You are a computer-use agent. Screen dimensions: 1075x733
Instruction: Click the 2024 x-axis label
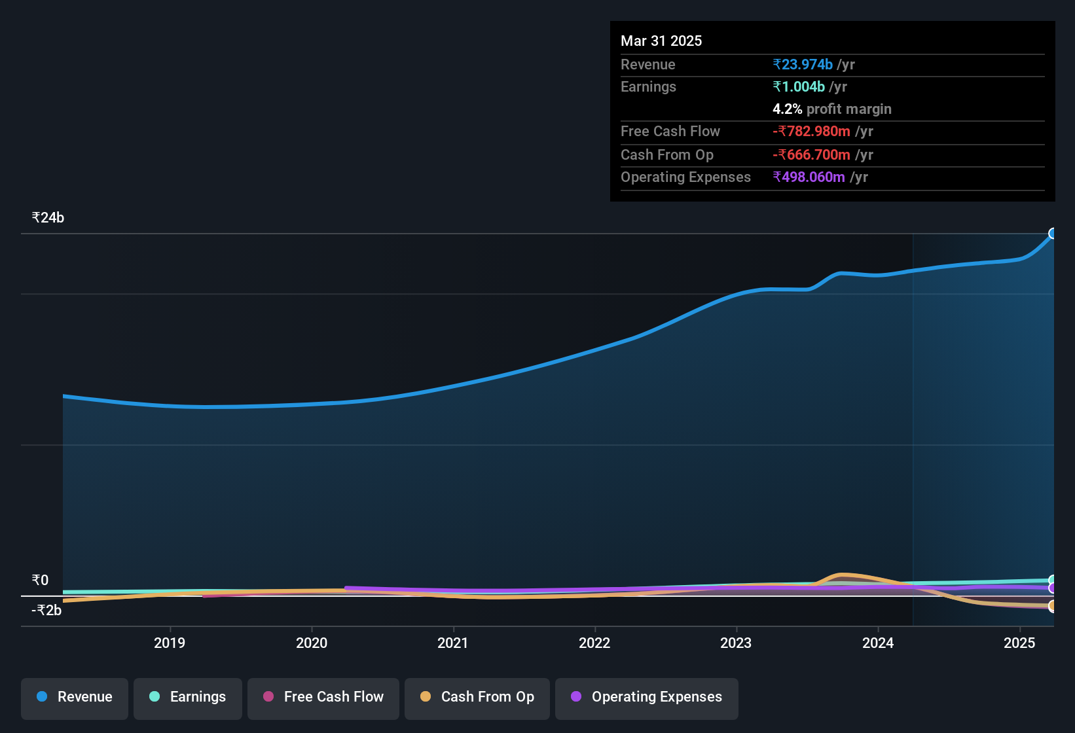point(878,643)
